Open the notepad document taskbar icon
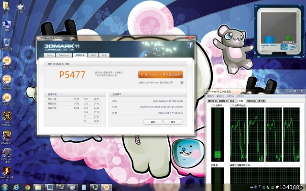The height and width of the screenshot is (191, 306). point(84,188)
